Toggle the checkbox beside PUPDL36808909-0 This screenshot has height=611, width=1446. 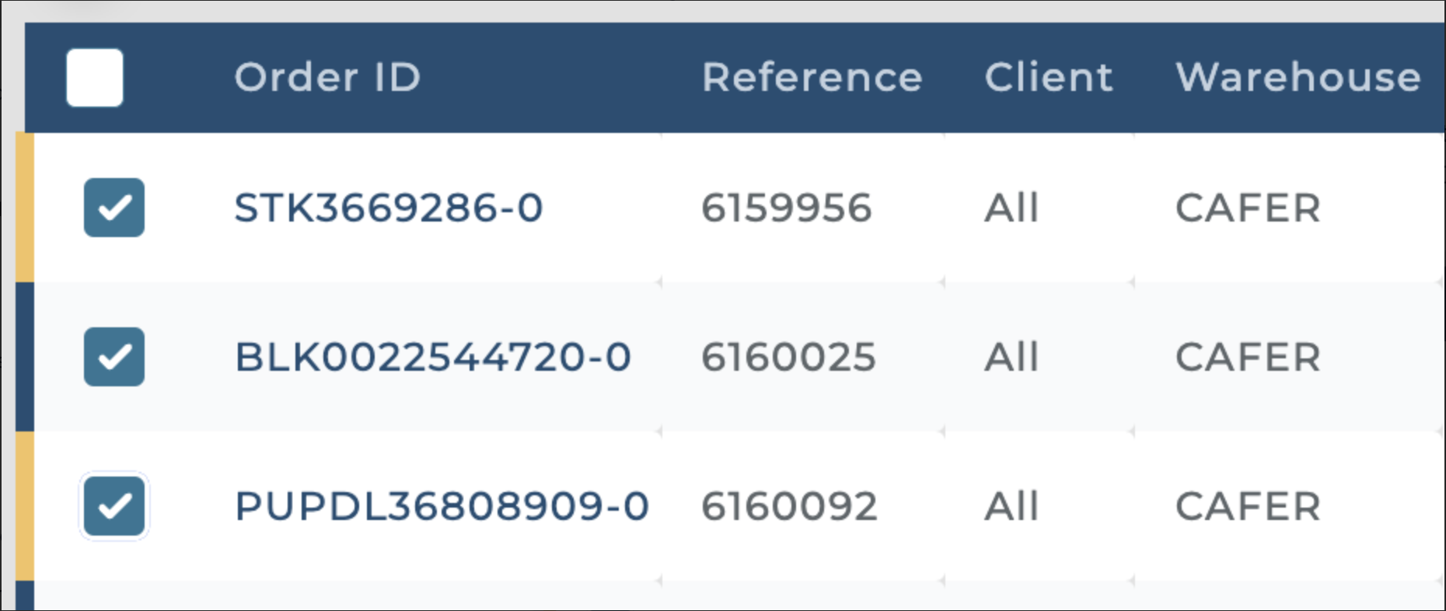click(x=114, y=506)
